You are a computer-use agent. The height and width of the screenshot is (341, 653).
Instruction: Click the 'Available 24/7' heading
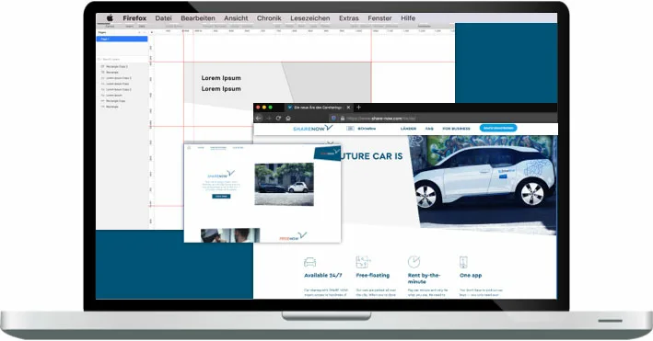[x=323, y=276]
